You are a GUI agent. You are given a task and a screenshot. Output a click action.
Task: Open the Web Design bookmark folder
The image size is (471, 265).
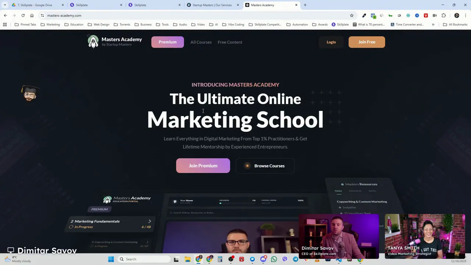tap(98, 25)
